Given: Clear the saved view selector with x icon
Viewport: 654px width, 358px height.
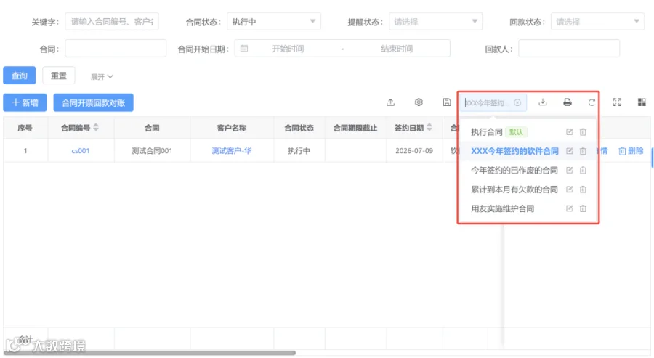Looking at the screenshot, I should (x=517, y=102).
